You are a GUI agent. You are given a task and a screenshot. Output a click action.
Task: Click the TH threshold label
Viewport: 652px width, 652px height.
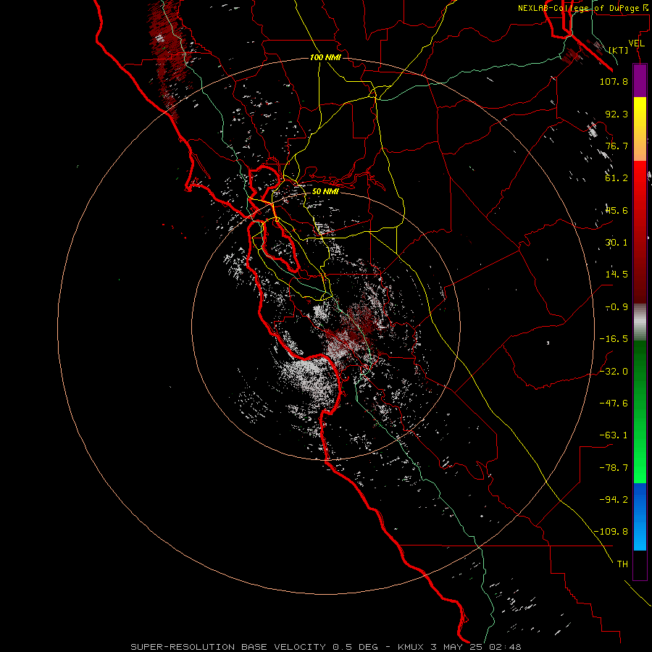[622, 564]
